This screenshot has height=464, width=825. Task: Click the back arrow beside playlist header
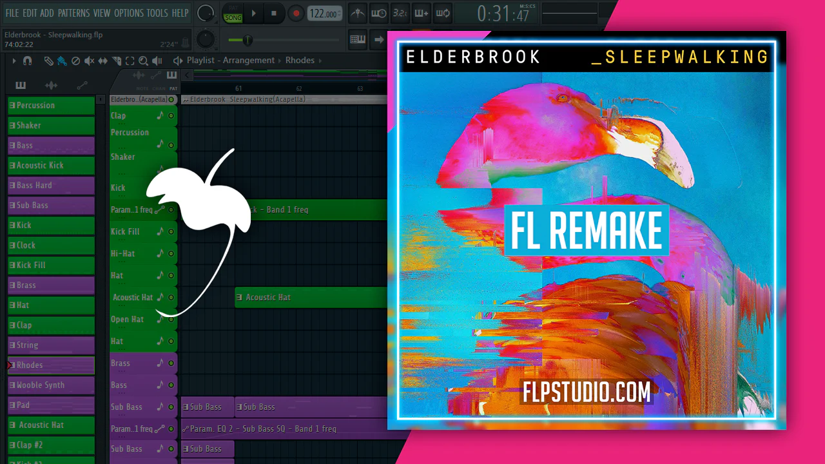188,75
